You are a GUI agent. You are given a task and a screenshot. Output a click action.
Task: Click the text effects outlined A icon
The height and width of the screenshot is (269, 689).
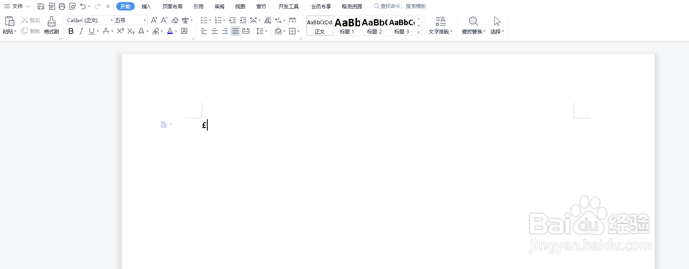[x=141, y=31]
